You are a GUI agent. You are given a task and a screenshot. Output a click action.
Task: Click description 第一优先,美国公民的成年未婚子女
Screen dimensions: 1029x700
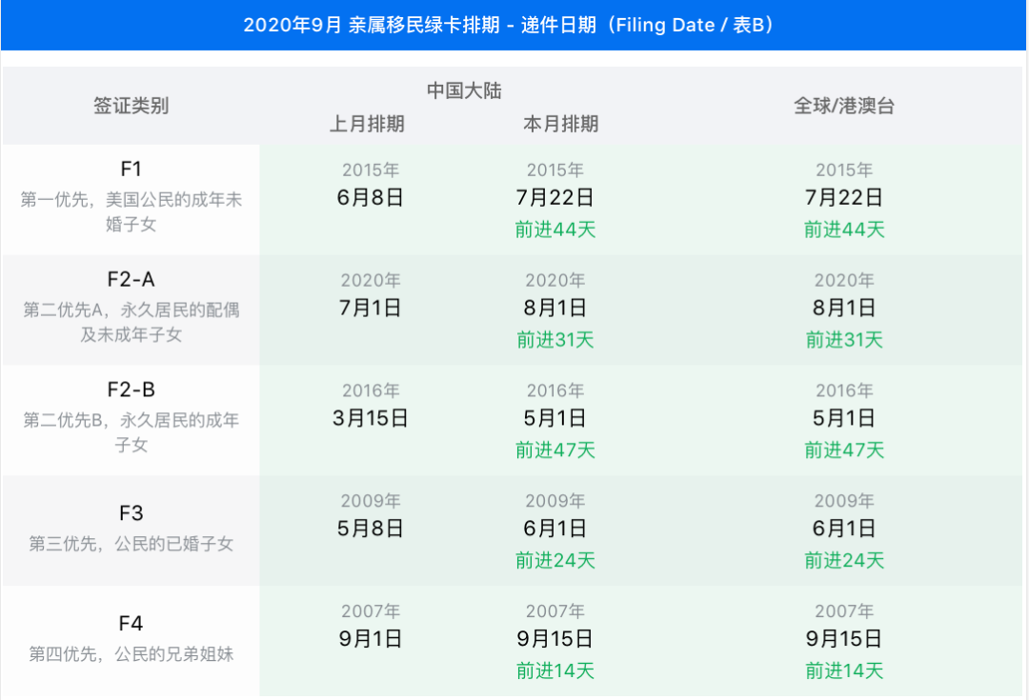point(131,211)
